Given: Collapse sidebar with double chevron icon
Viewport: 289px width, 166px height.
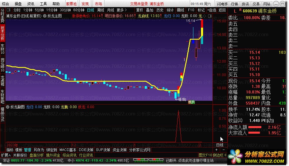Looking at the screenshot, I should tap(225, 155).
